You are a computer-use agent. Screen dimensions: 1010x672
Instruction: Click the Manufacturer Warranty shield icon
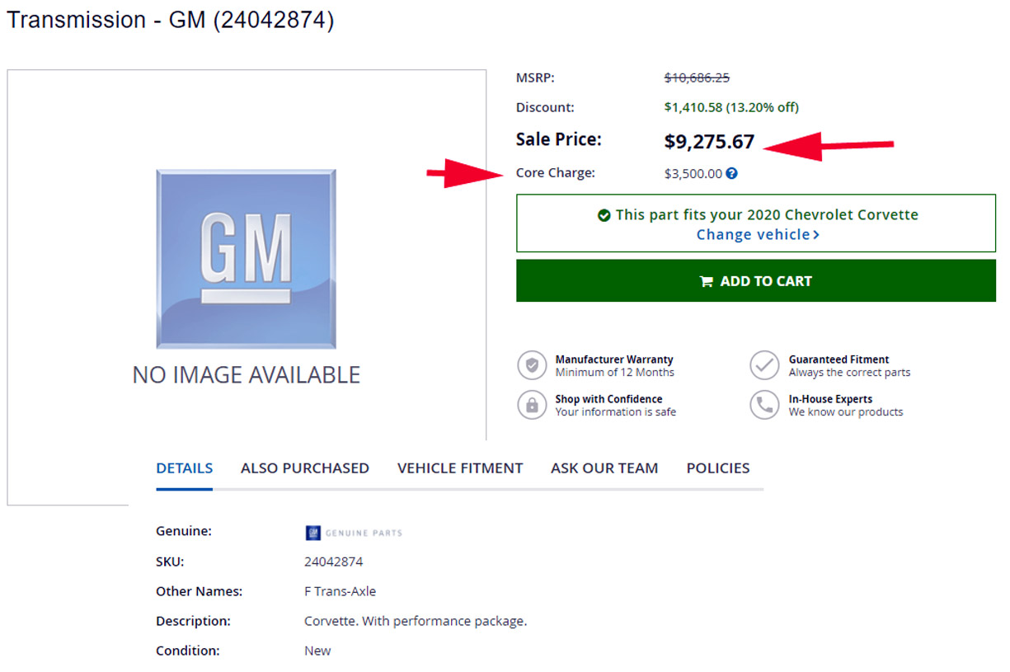[532, 365]
